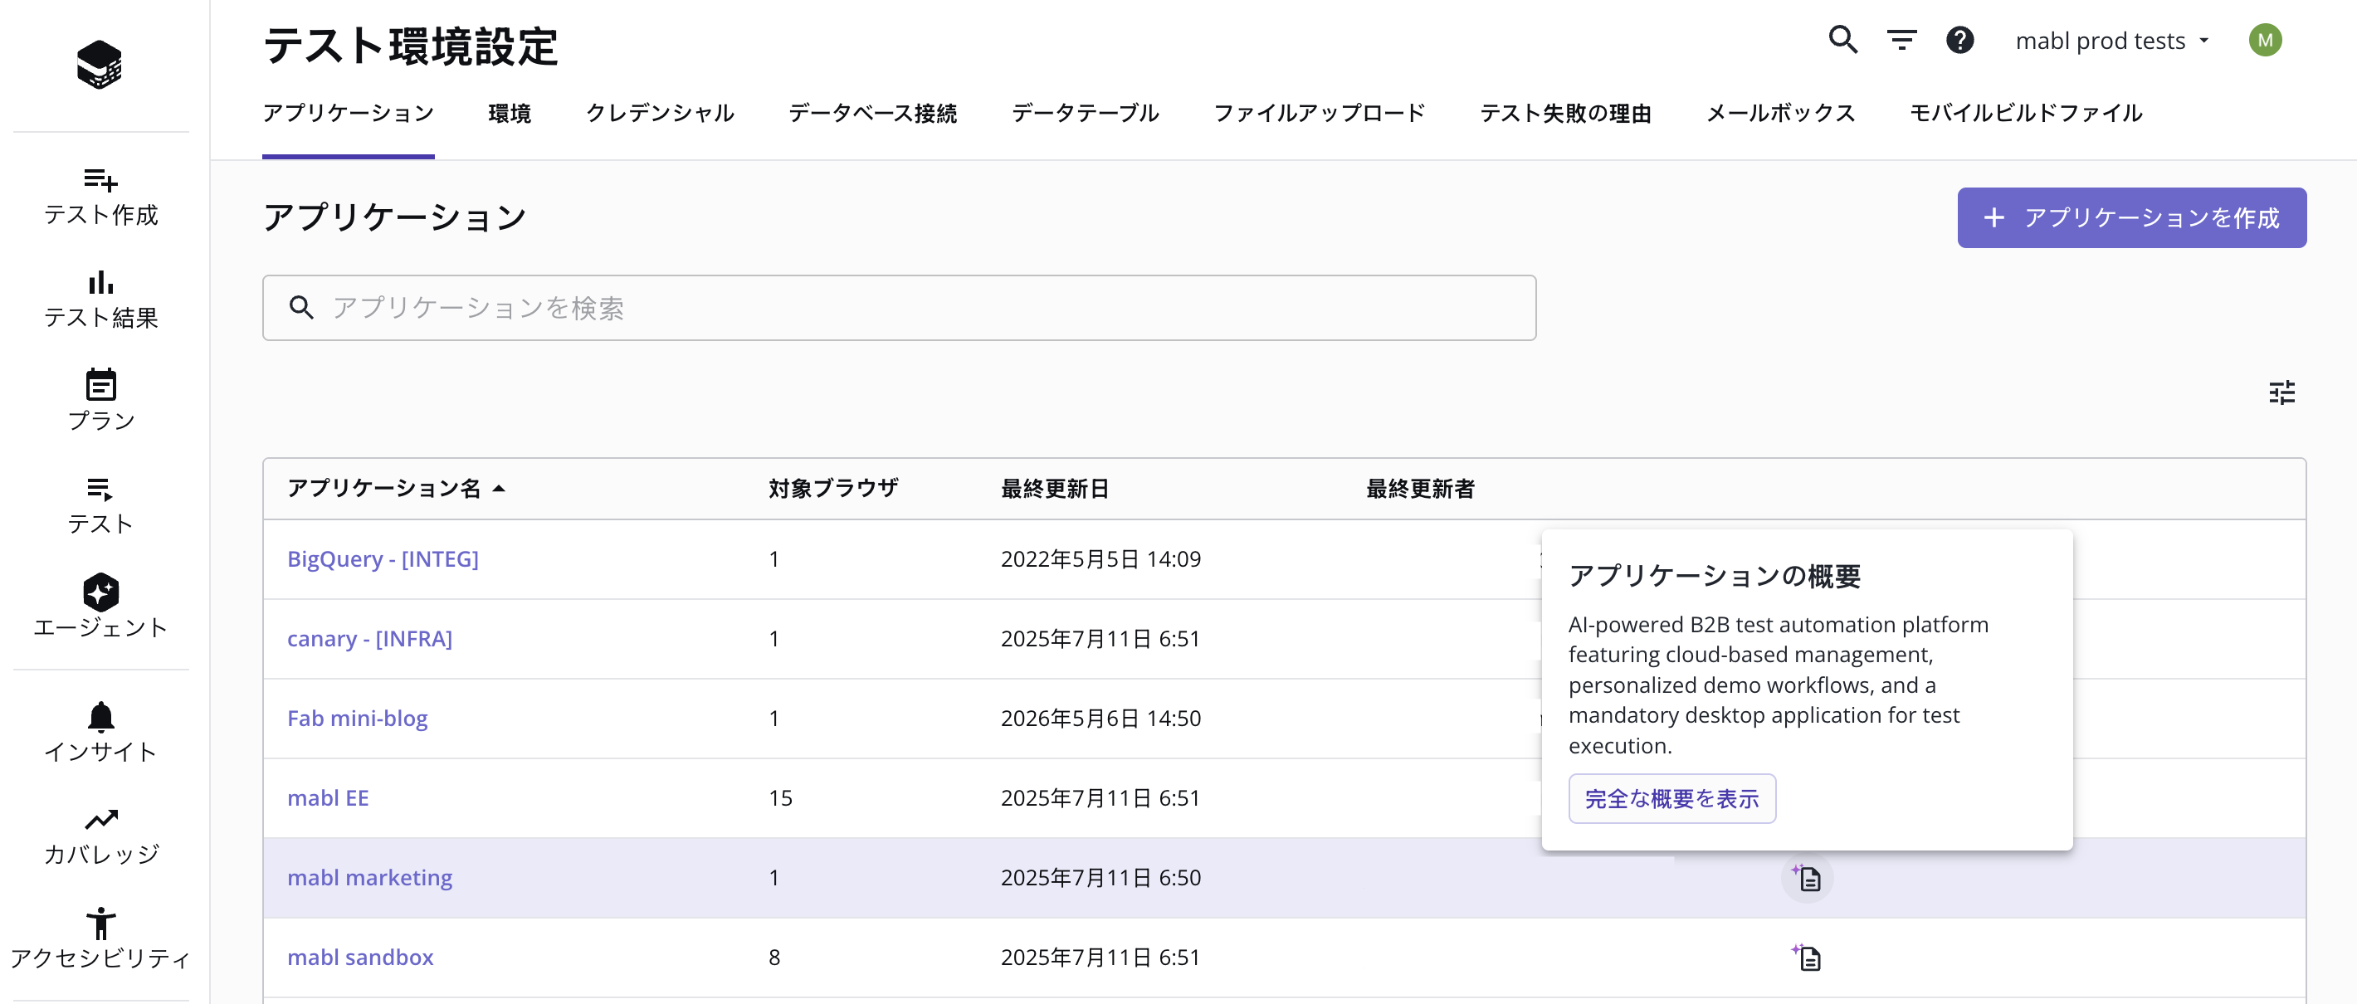The image size is (2357, 1004).
Task: Open the mabl marketing application link
Action: pyautogui.click(x=369, y=877)
